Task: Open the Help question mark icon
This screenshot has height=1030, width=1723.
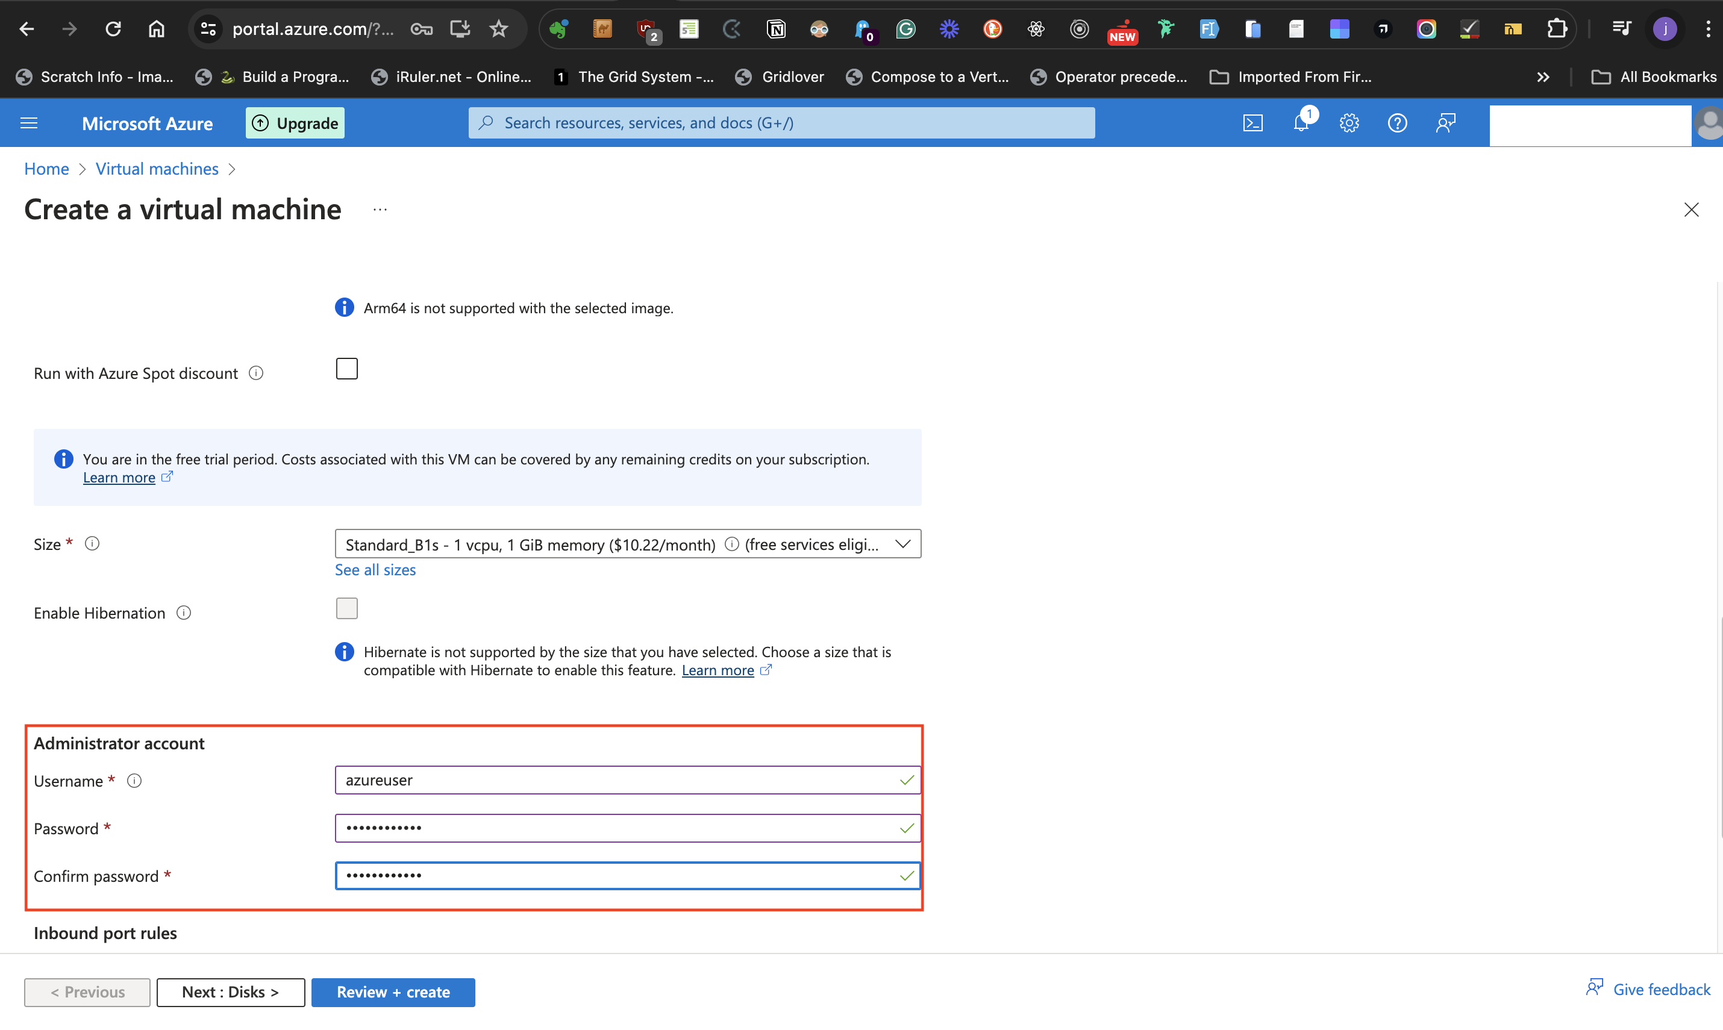Action: [x=1396, y=122]
